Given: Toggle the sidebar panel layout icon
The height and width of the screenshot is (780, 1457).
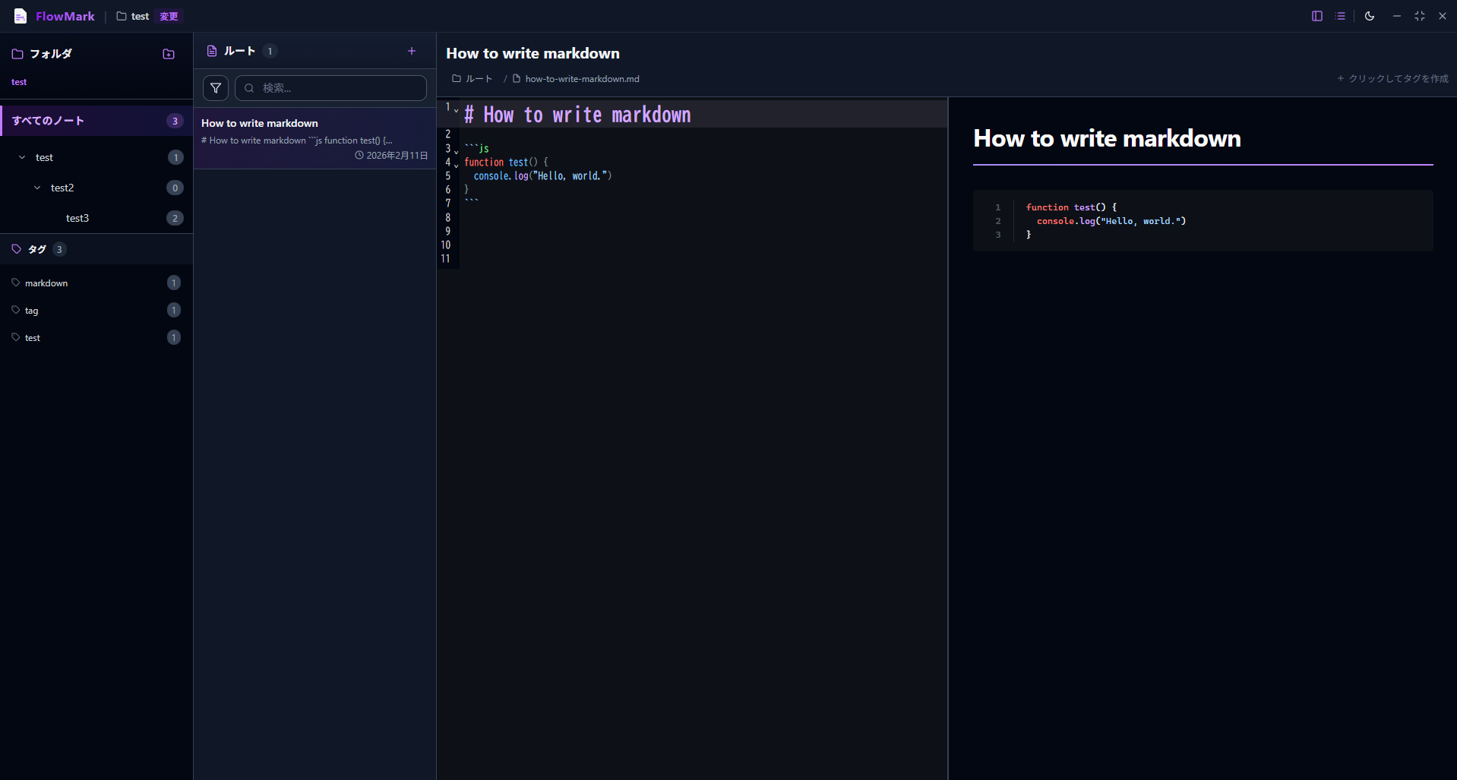Looking at the screenshot, I should [1316, 16].
